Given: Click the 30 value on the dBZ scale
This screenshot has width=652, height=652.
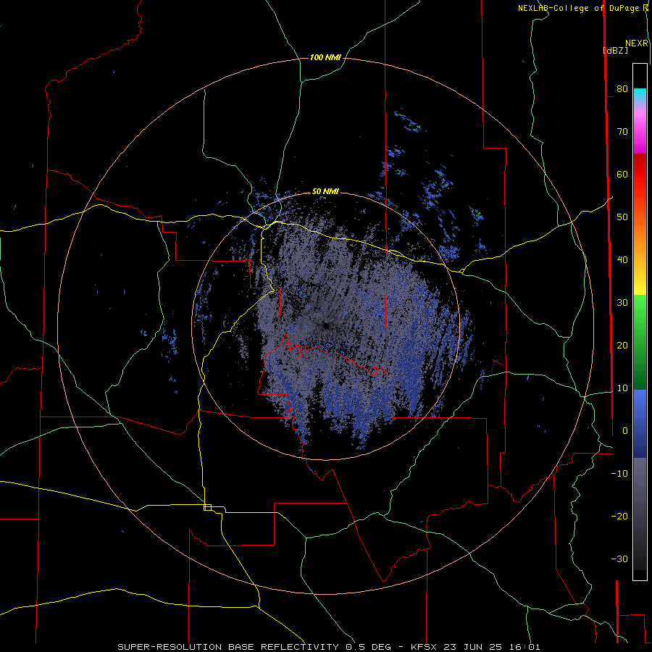Looking at the screenshot, I should click(x=622, y=302).
